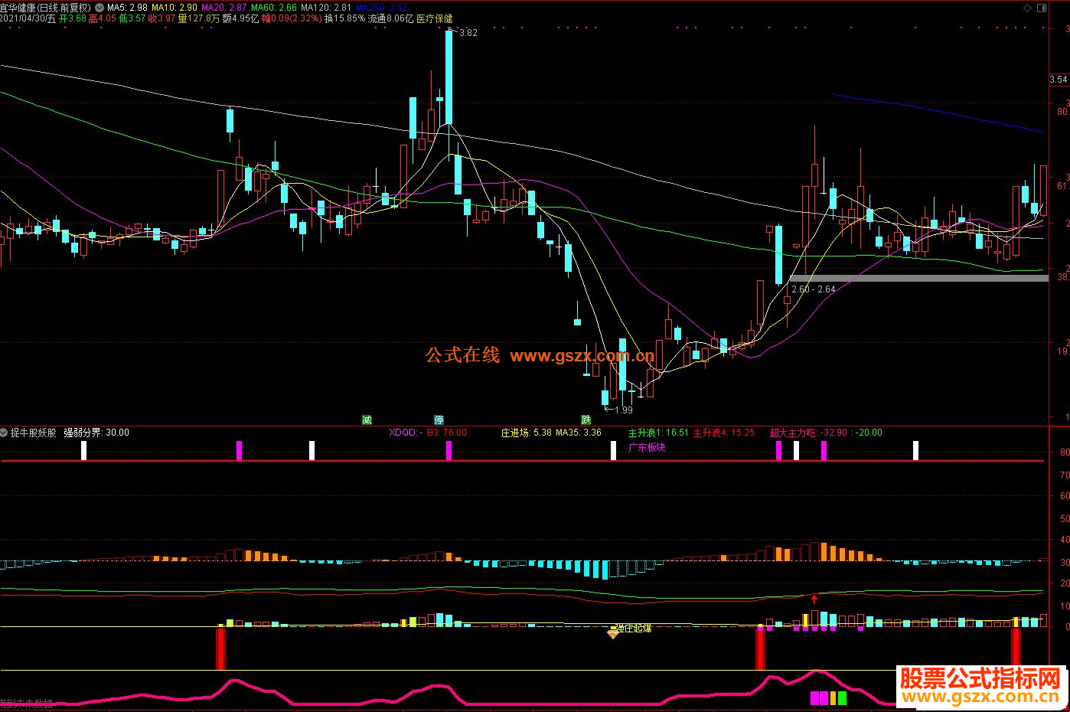Click the MA250: 3.32 label

[x=380, y=8]
